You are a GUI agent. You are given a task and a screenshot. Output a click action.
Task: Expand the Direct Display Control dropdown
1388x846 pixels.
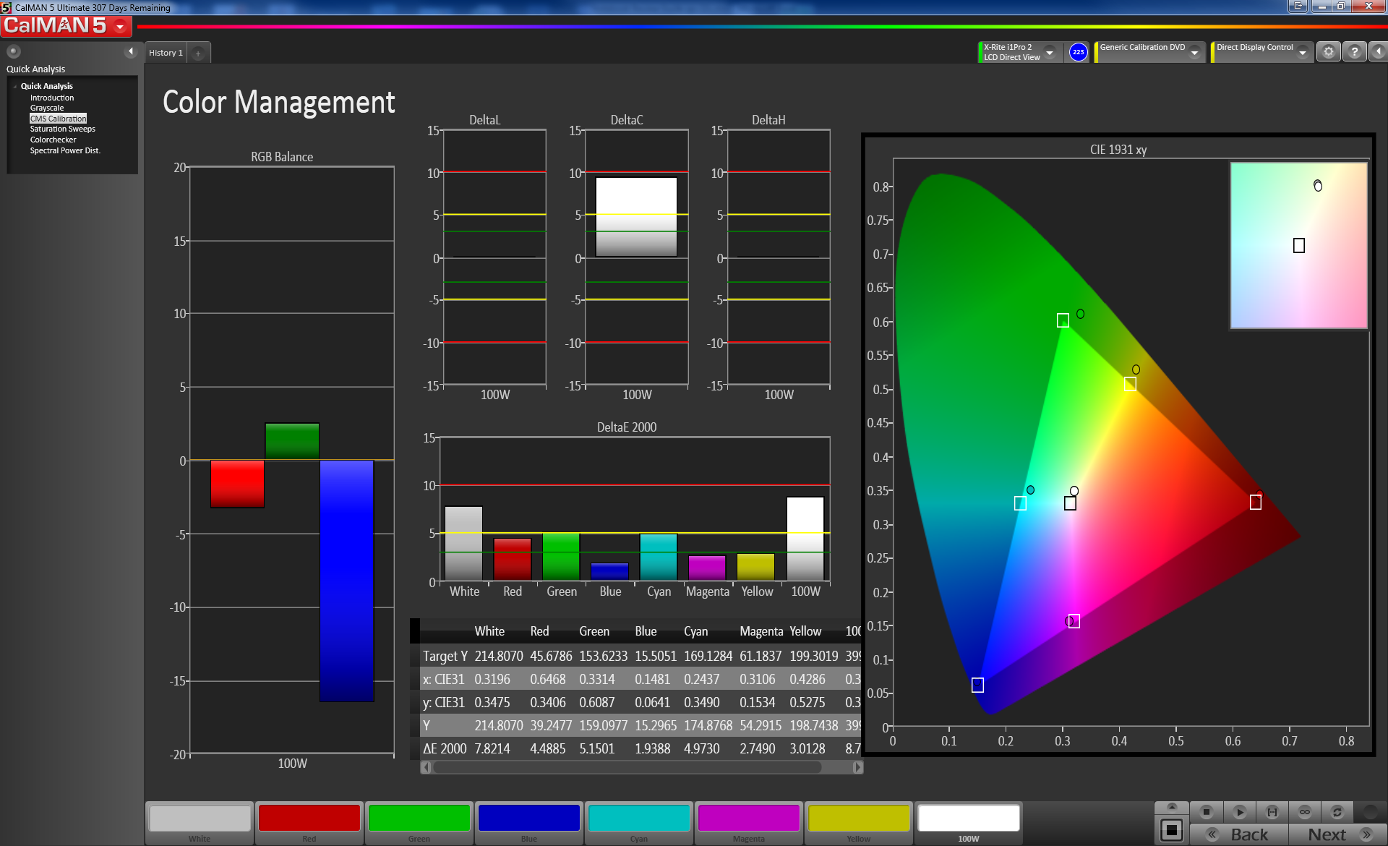1303,52
